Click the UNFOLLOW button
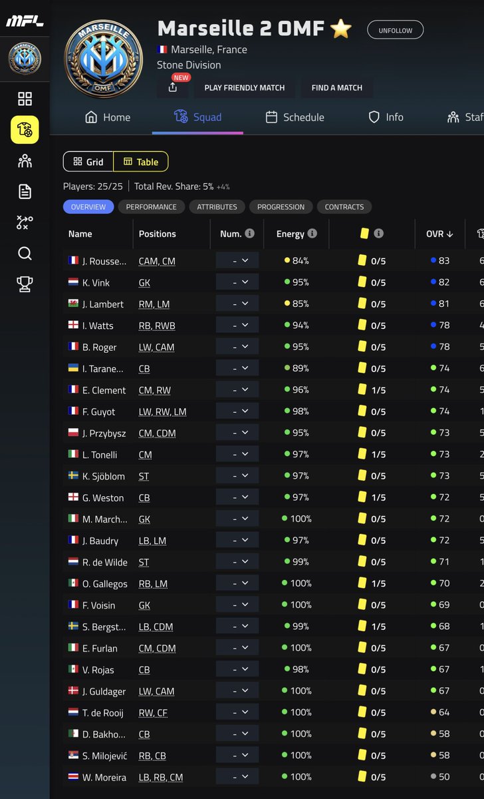 tap(395, 30)
